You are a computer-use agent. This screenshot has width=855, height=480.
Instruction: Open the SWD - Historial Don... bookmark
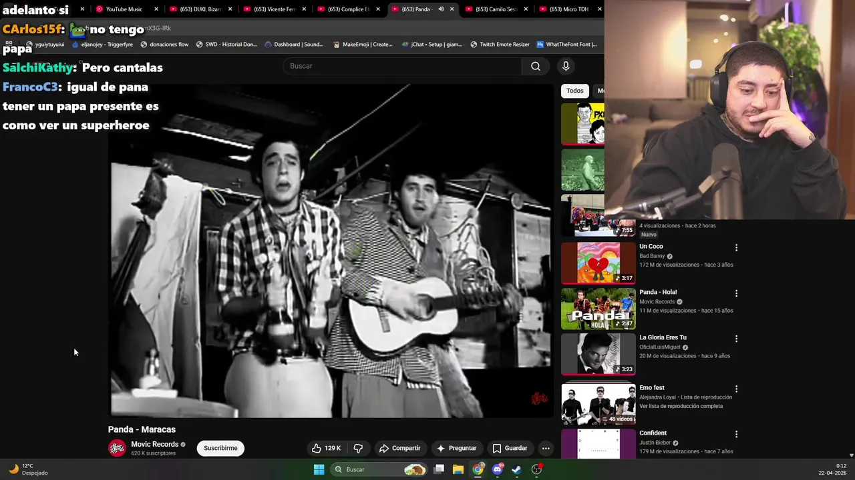tap(226, 45)
